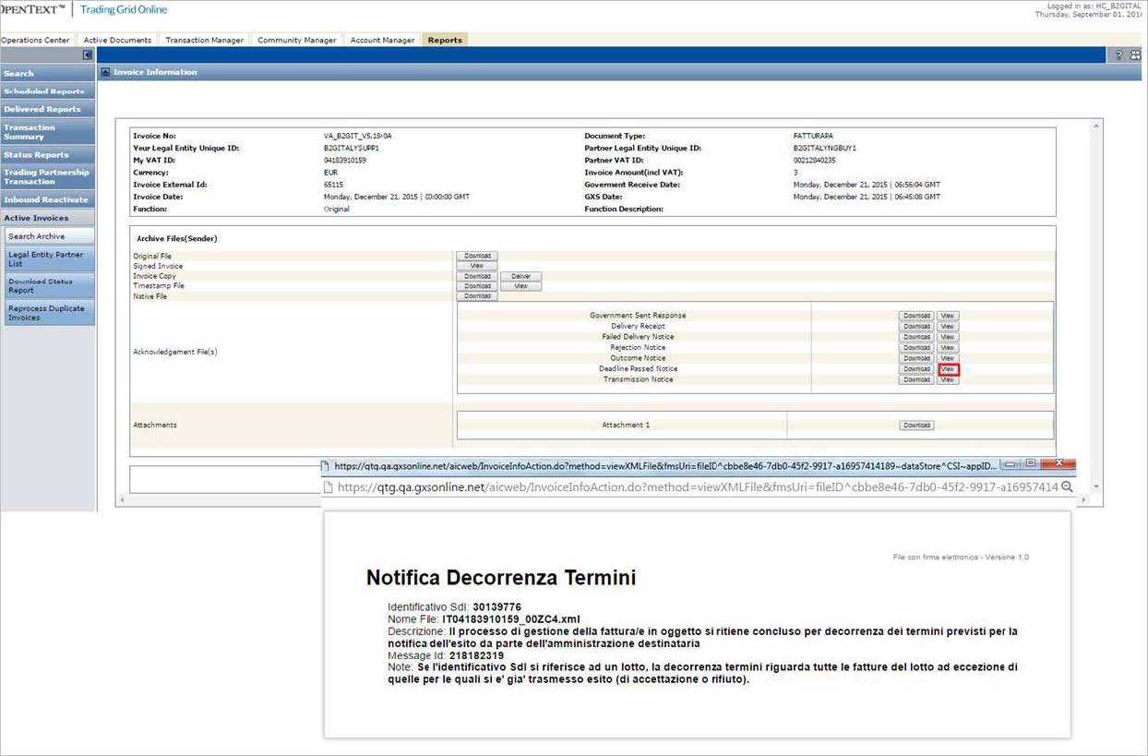View the Signed Invoice
The image size is (1148, 756).
[477, 266]
